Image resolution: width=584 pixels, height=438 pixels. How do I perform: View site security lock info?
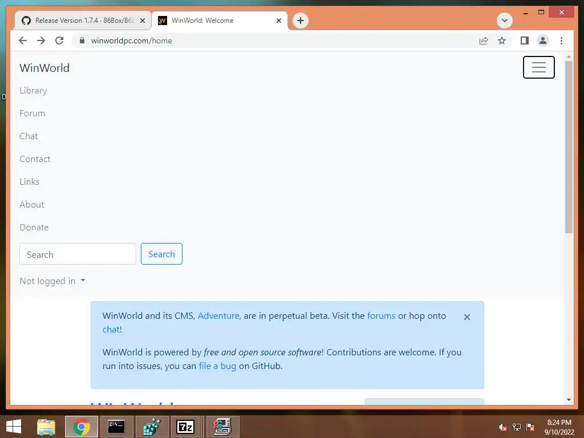point(82,40)
